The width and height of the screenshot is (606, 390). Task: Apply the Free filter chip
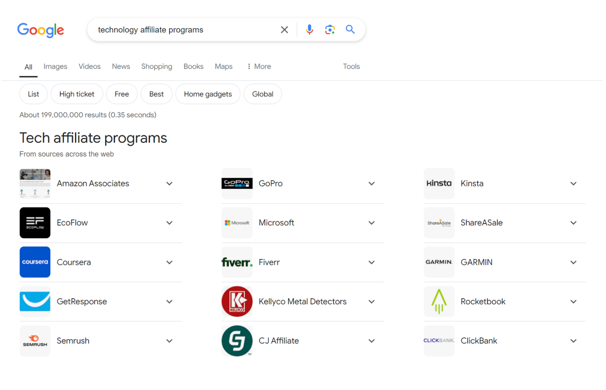122,94
